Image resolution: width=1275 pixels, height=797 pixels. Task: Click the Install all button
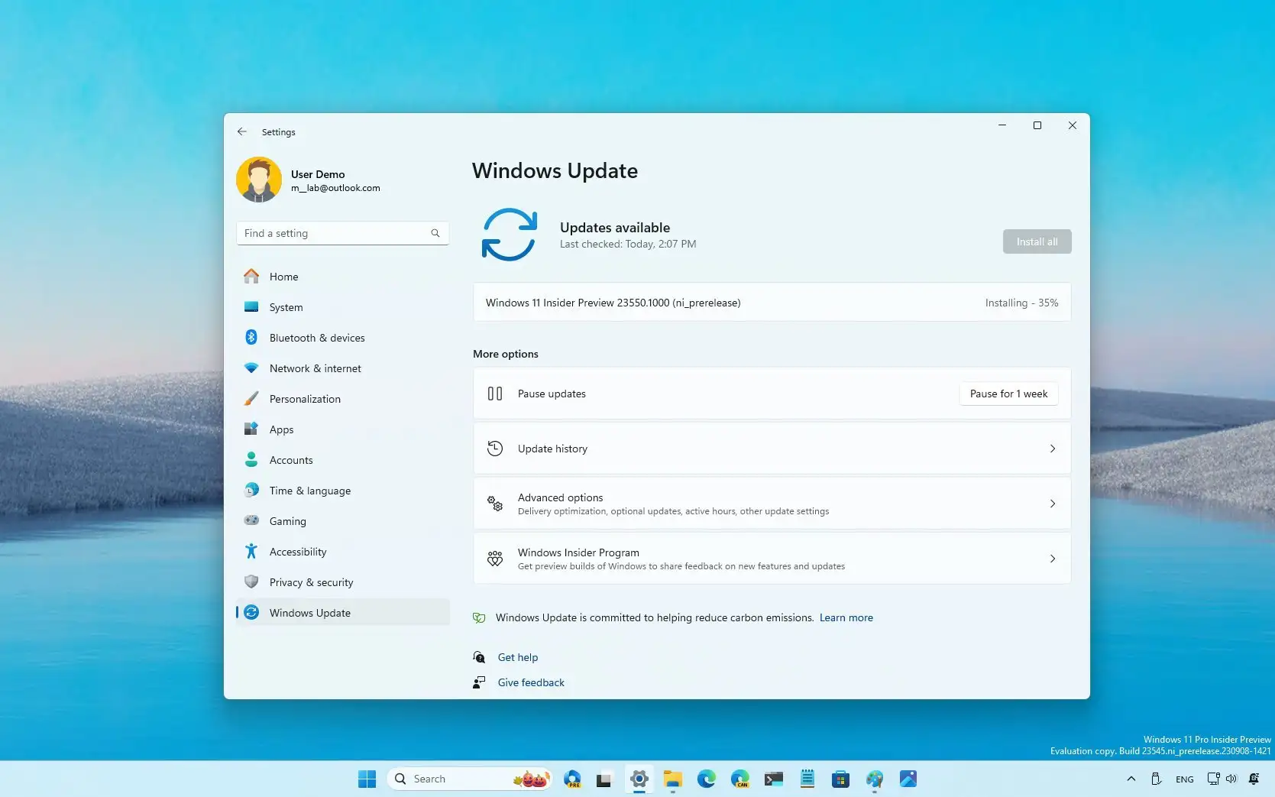click(1037, 241)
